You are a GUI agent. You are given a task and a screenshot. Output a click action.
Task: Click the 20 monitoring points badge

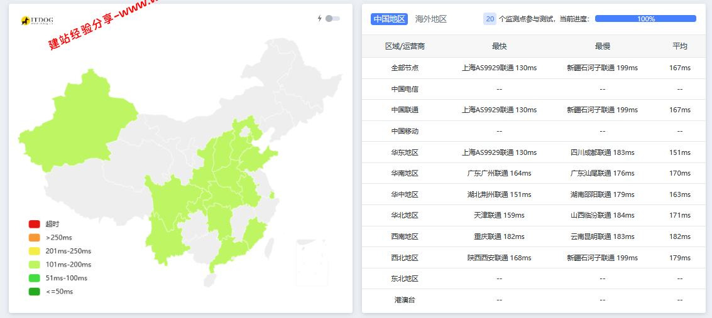[x=490, y=19]
